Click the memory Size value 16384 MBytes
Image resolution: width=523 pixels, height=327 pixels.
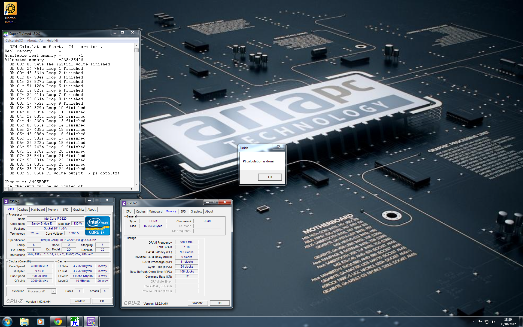coord(153,226)
